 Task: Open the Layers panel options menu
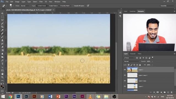(175, 54)
